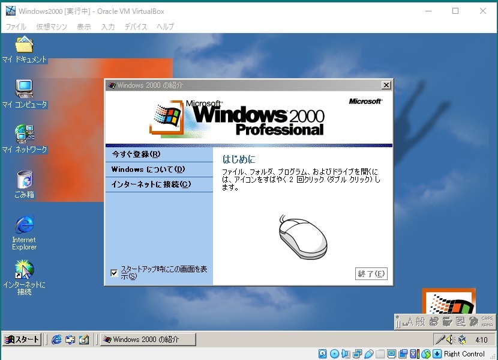Click the 終了(E) exit button

pos(371,273)
